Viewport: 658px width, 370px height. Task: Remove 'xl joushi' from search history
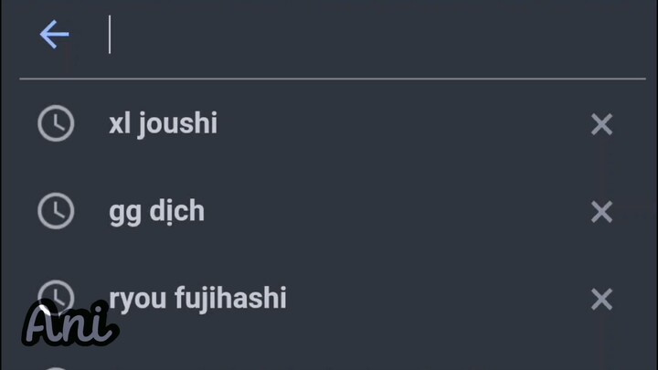601,124
